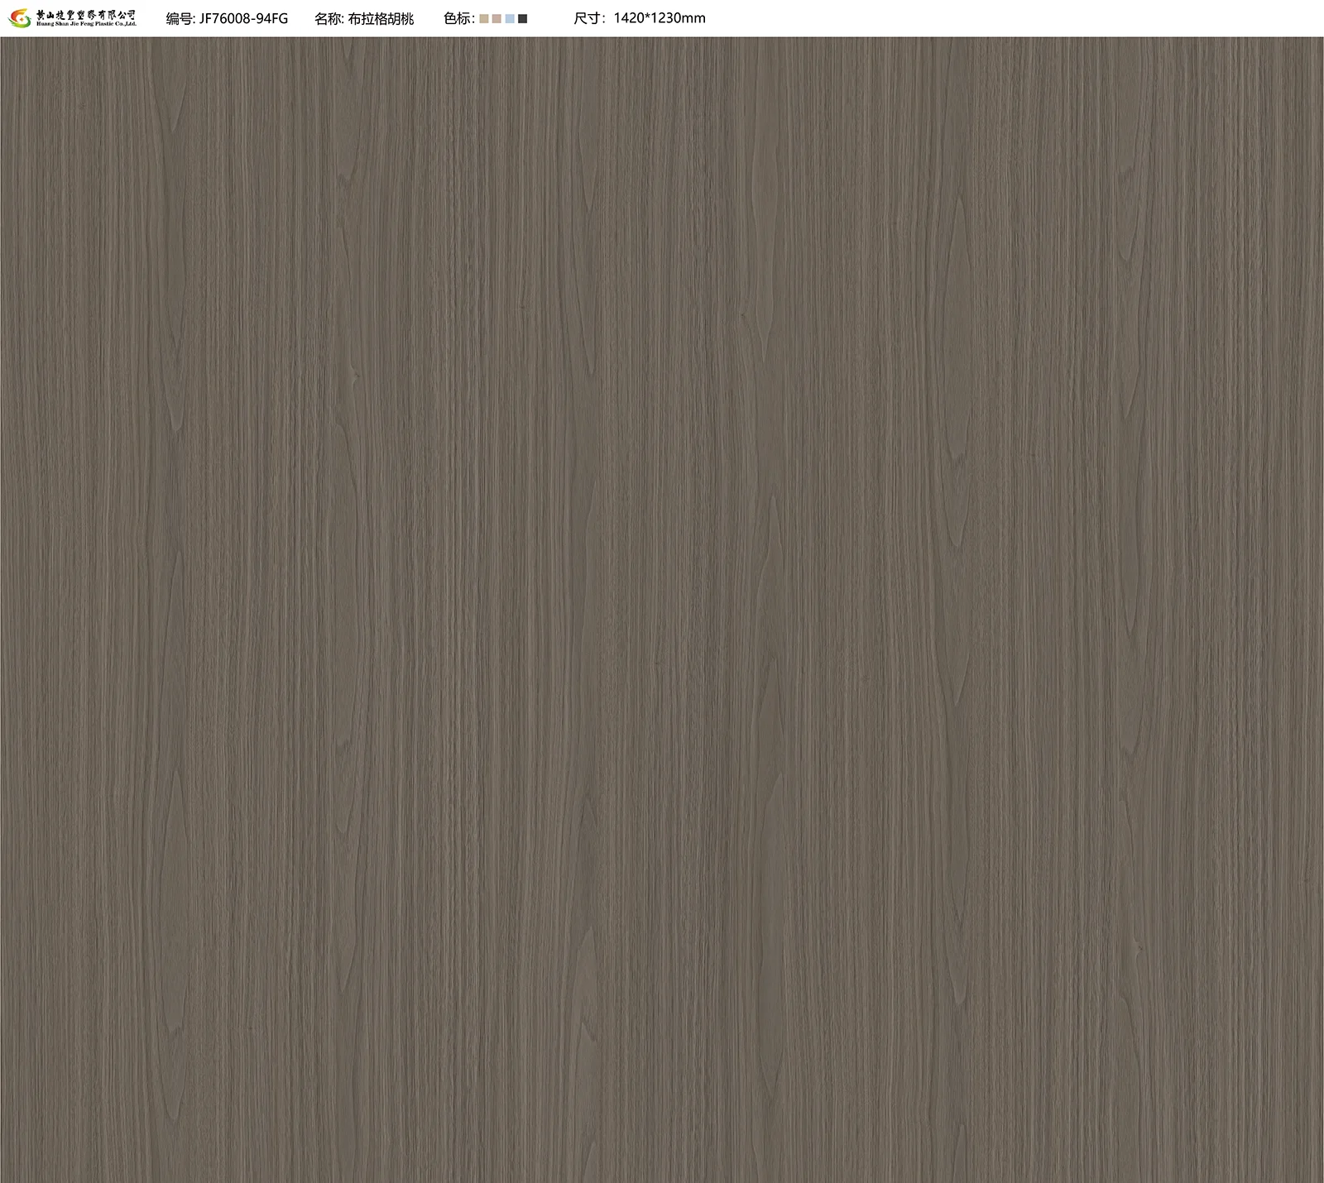The image size is (1324, 1183).
Task: Click the Chinese company name beside the logo
Action: (x=85, y=15)
